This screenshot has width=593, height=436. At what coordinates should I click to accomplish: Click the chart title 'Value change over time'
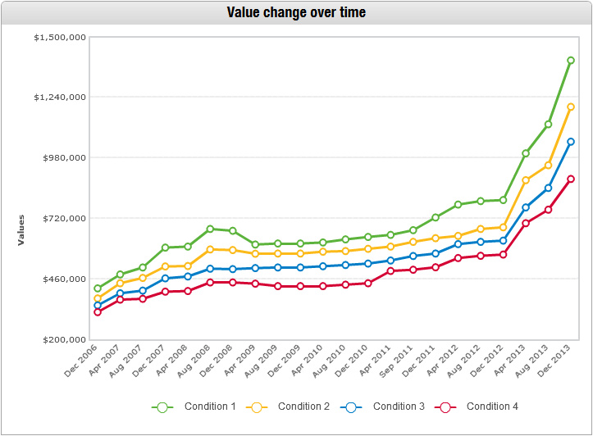point(296,12)
